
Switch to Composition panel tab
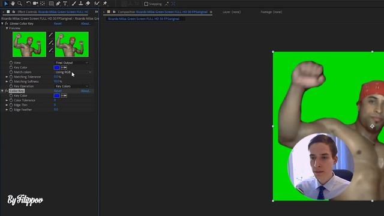tap(163, 12)
